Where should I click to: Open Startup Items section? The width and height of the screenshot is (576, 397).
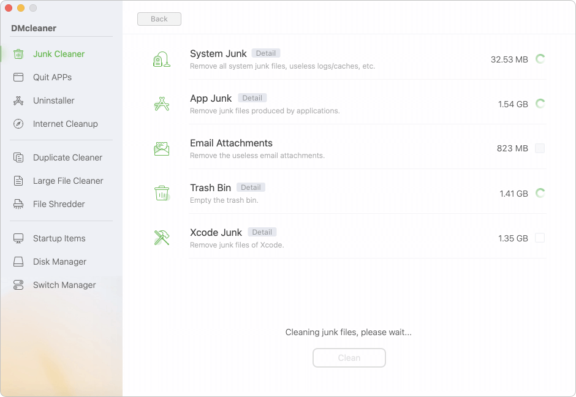[59, 238]
